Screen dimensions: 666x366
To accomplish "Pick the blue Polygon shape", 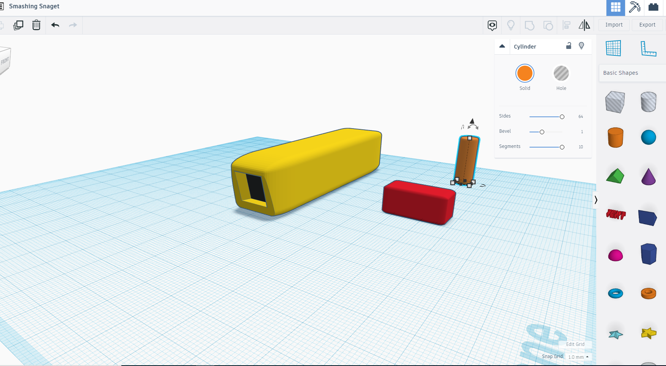I will tap(649, 254).
